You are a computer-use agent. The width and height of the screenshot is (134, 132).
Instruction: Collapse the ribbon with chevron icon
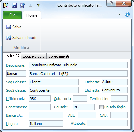[x=119, y=14]
